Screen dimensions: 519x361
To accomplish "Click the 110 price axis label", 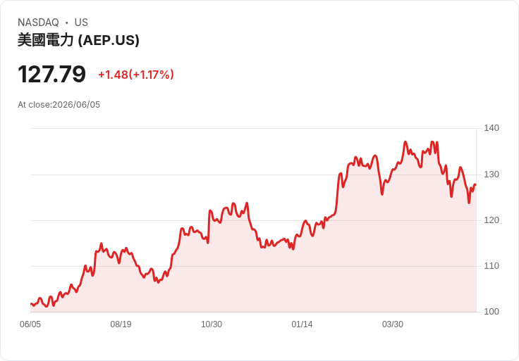I will (x=491, y=266).
